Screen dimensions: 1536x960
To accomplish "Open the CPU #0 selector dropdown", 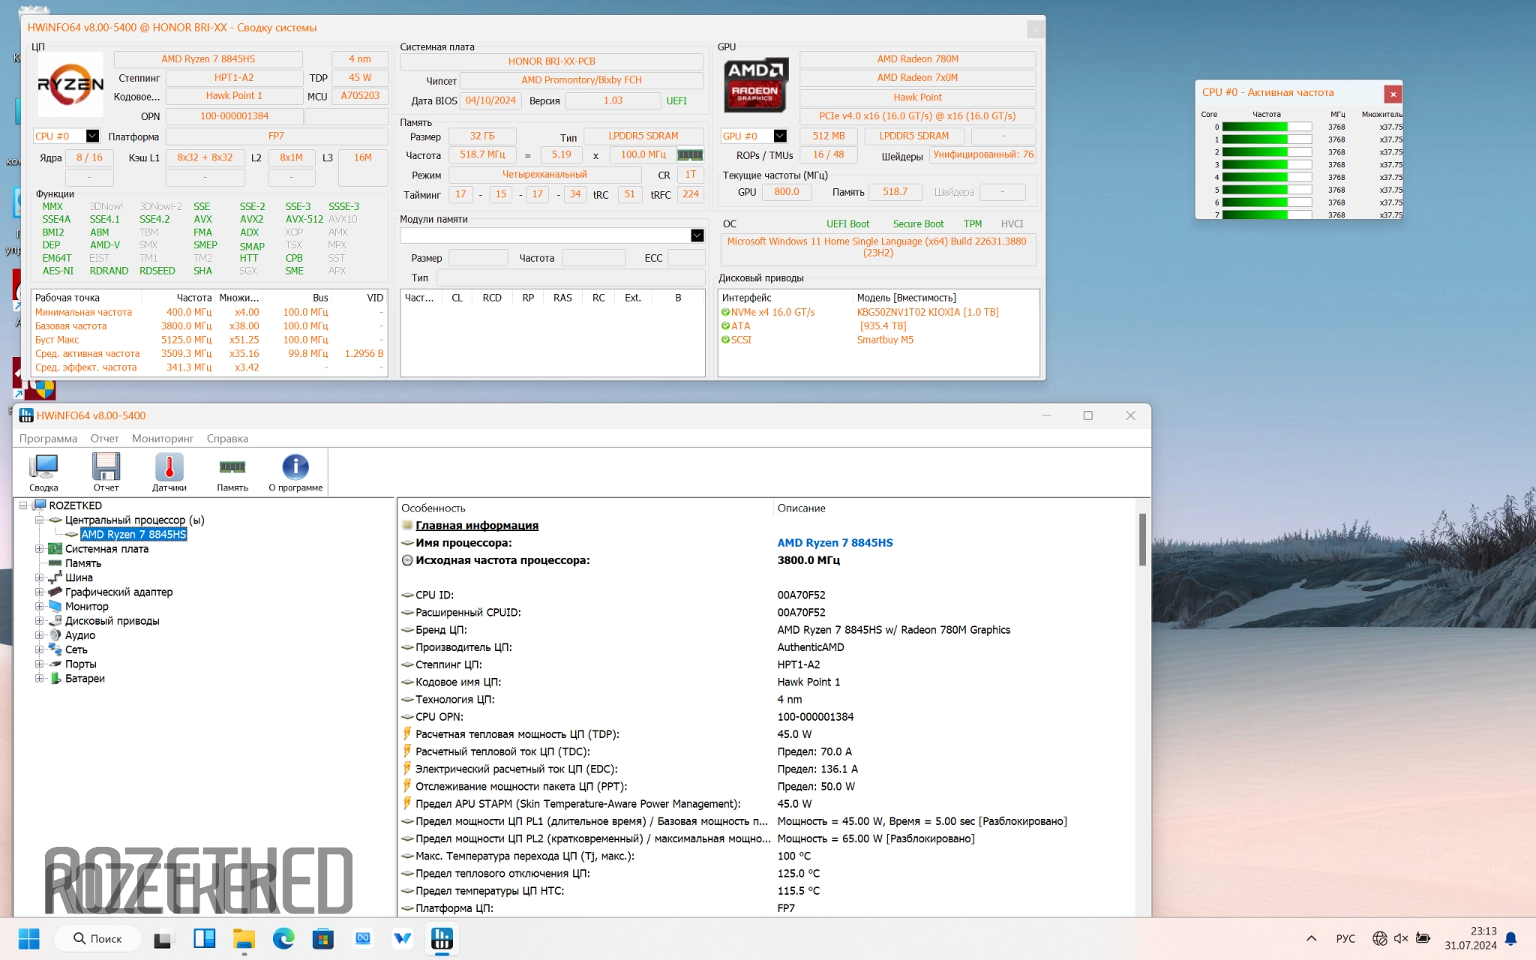I will pos(92,136).
